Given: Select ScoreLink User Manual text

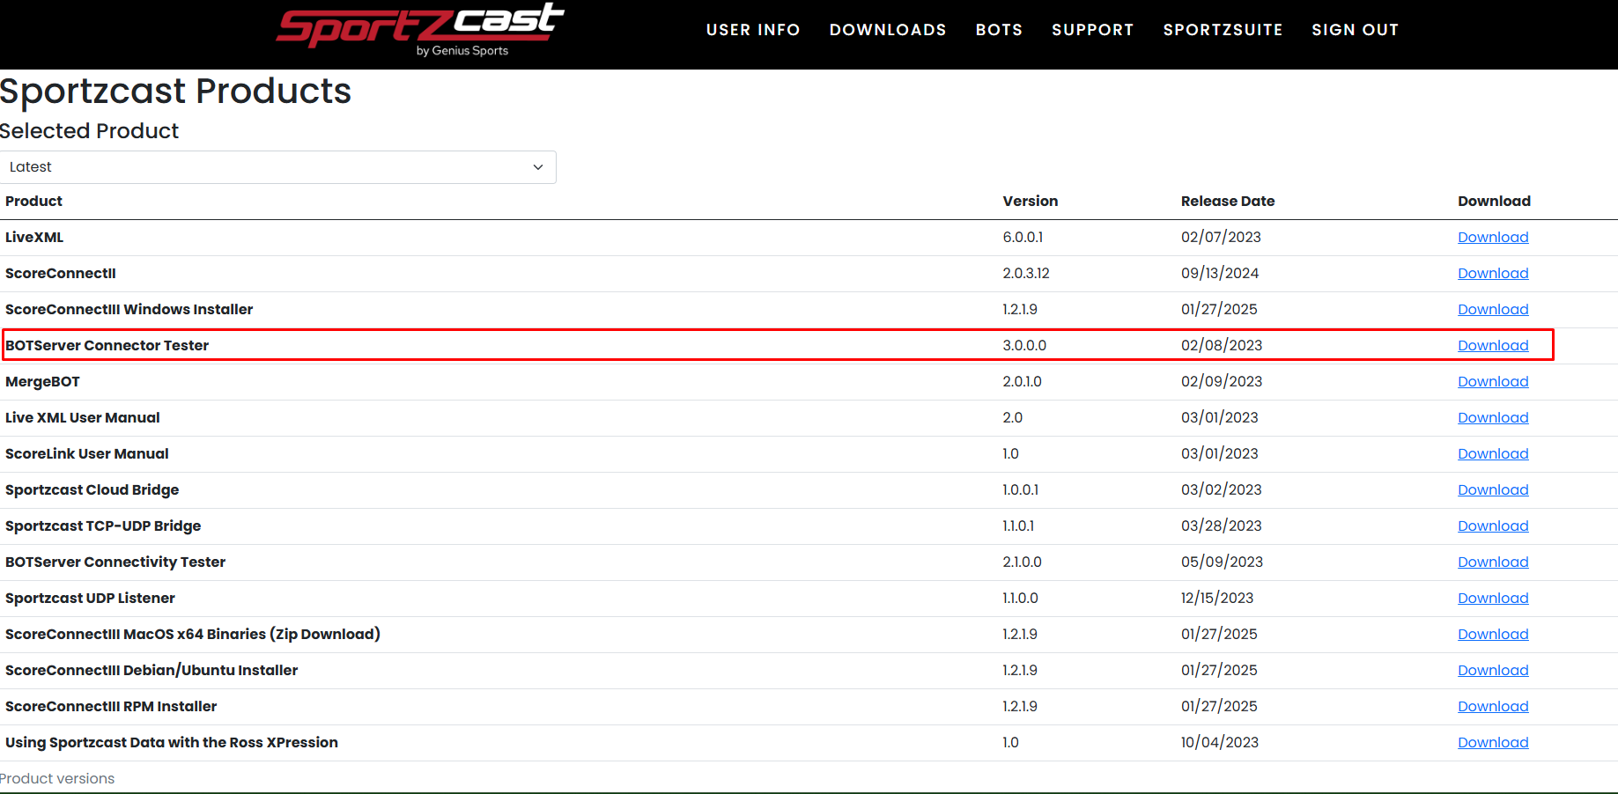Looking at the screenshot, I should point(87,453).
